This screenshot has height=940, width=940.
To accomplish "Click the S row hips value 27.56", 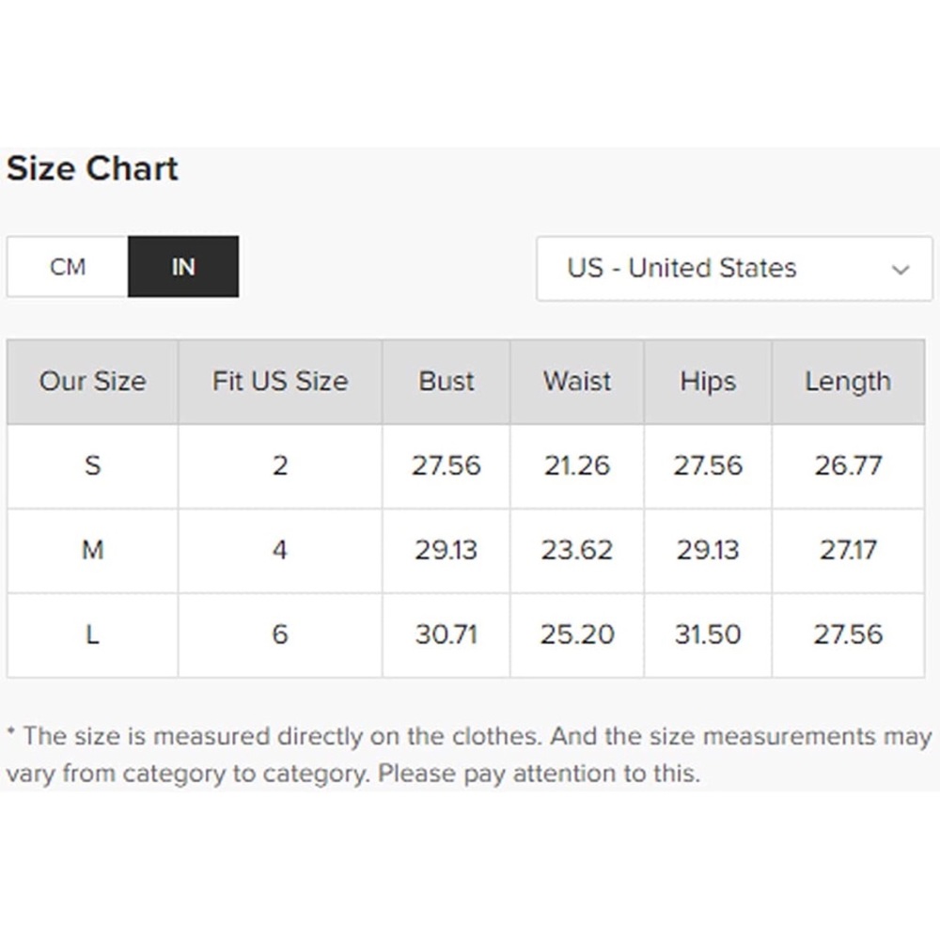I will [x=708, y=466].
